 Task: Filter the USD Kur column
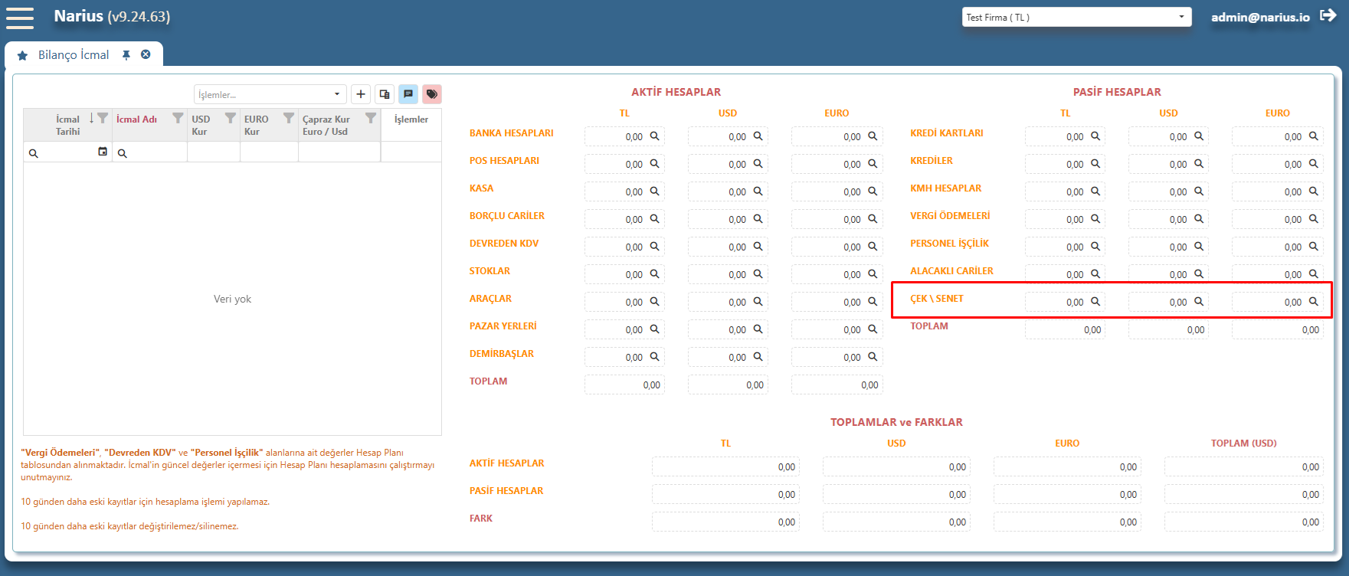click(231, 119)
